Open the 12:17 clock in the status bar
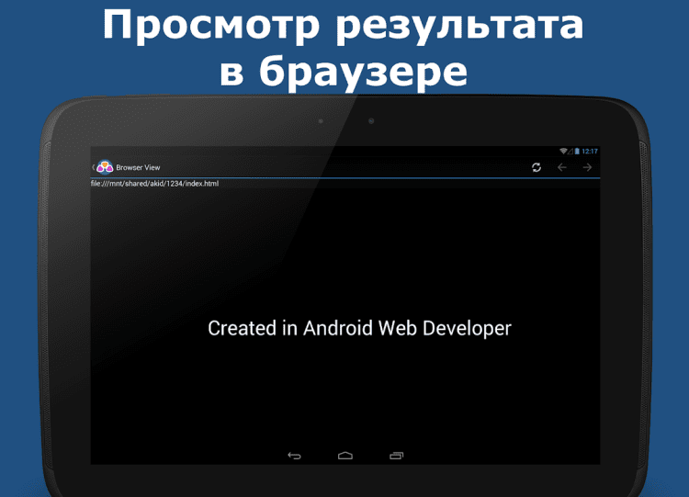This screenshot has width=689, height=497. [x=590, y=152]
